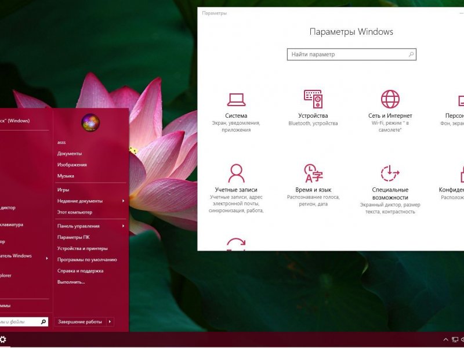This screenshot has width=464, height=348.
Task: Click the Недавние документы label
Action: 80,201
